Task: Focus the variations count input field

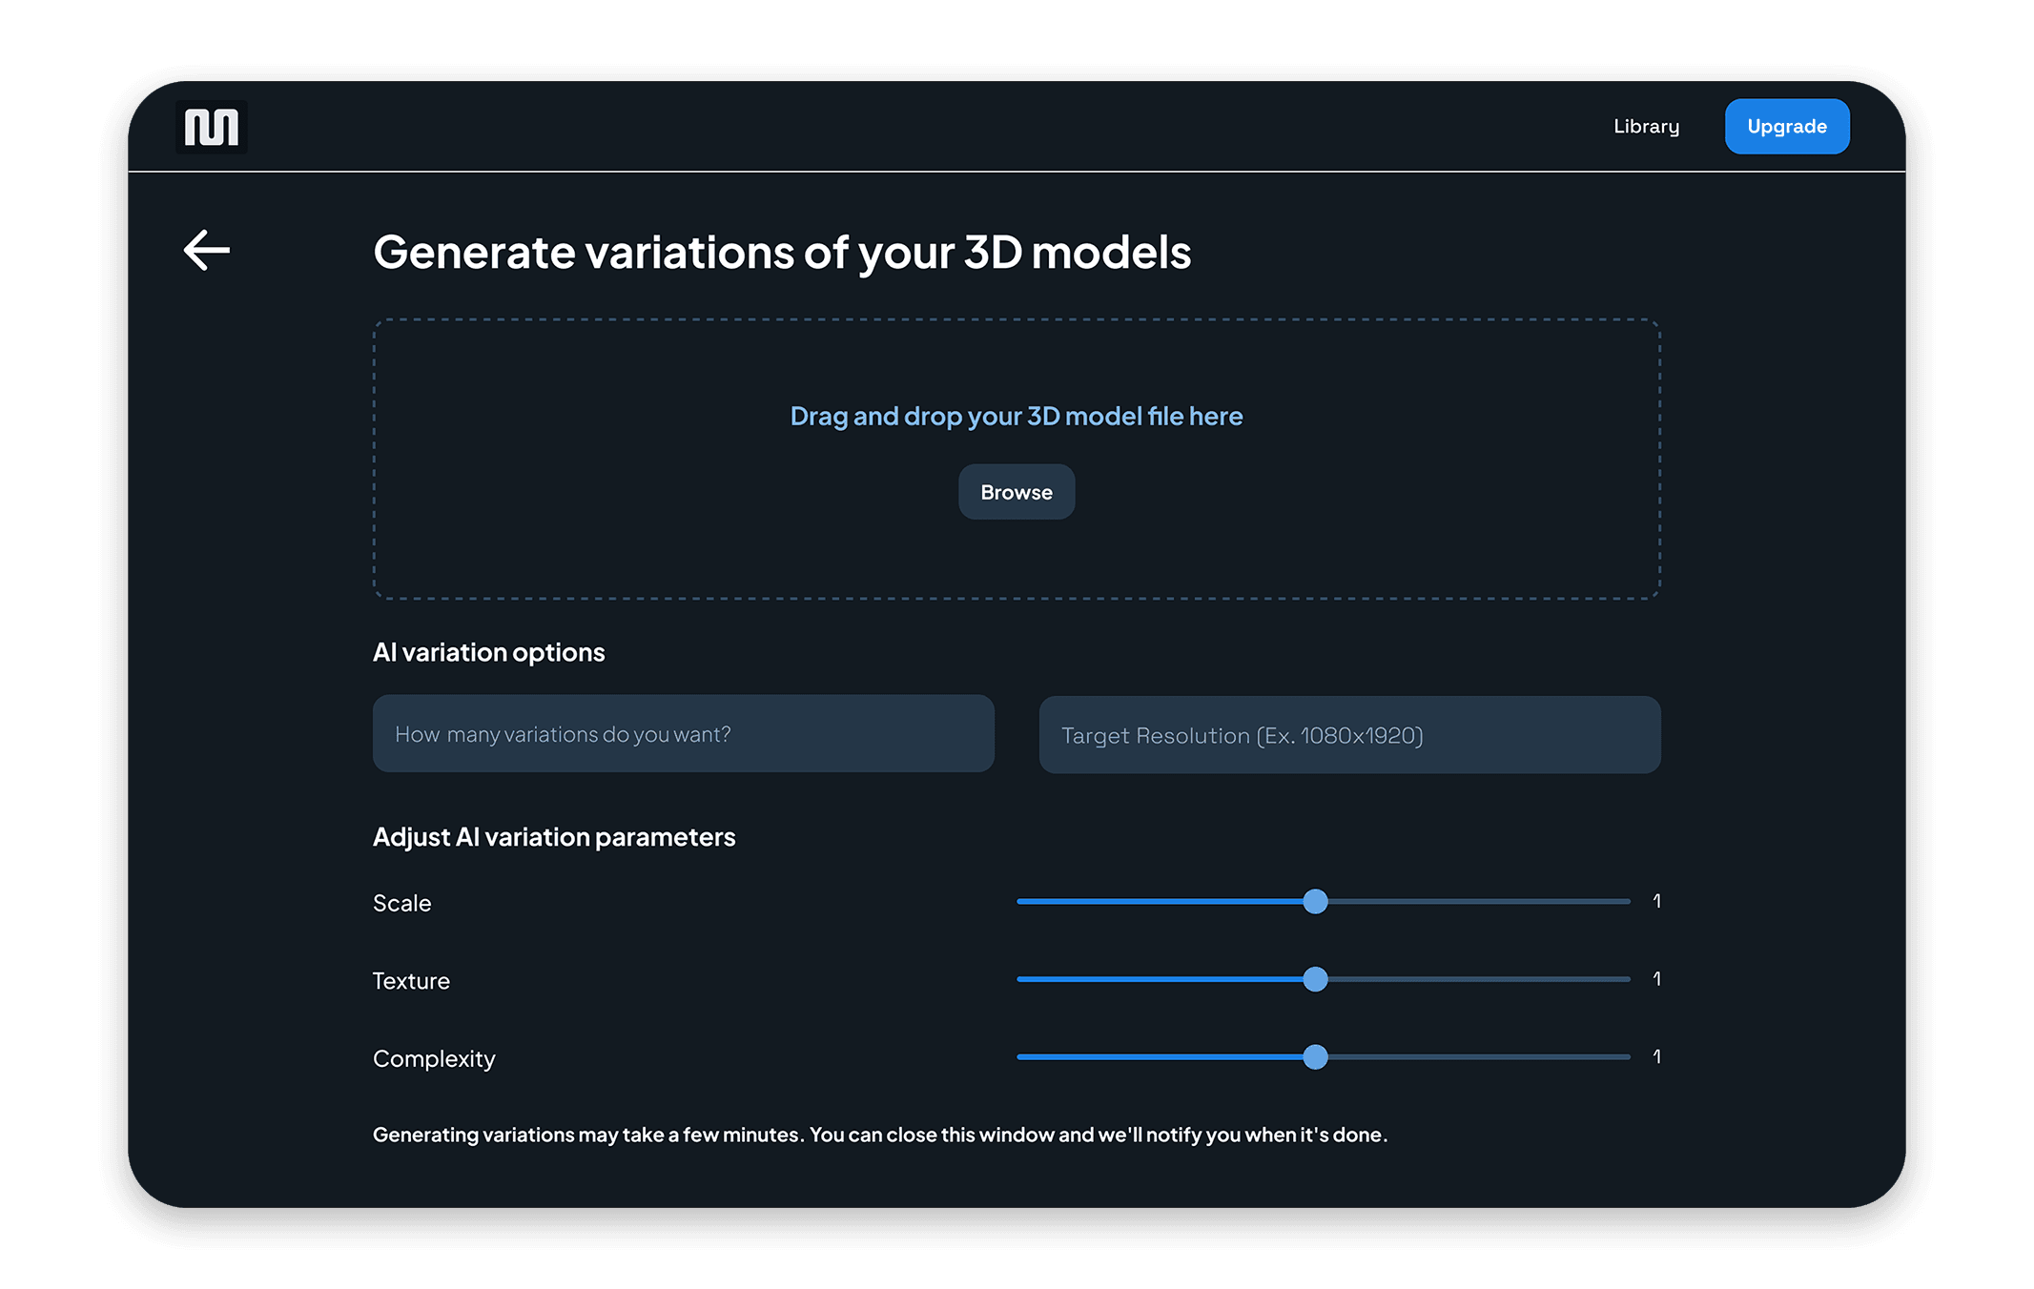Action: coord(683,734)
